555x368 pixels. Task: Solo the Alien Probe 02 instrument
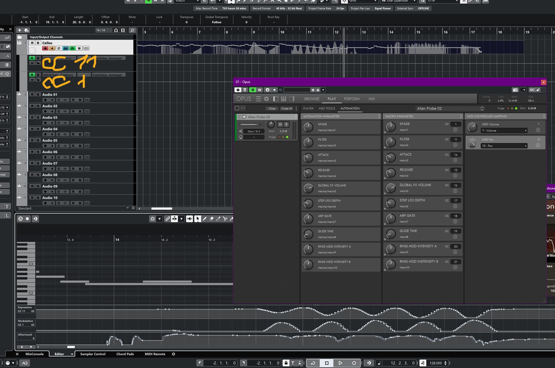pos(286,124)
